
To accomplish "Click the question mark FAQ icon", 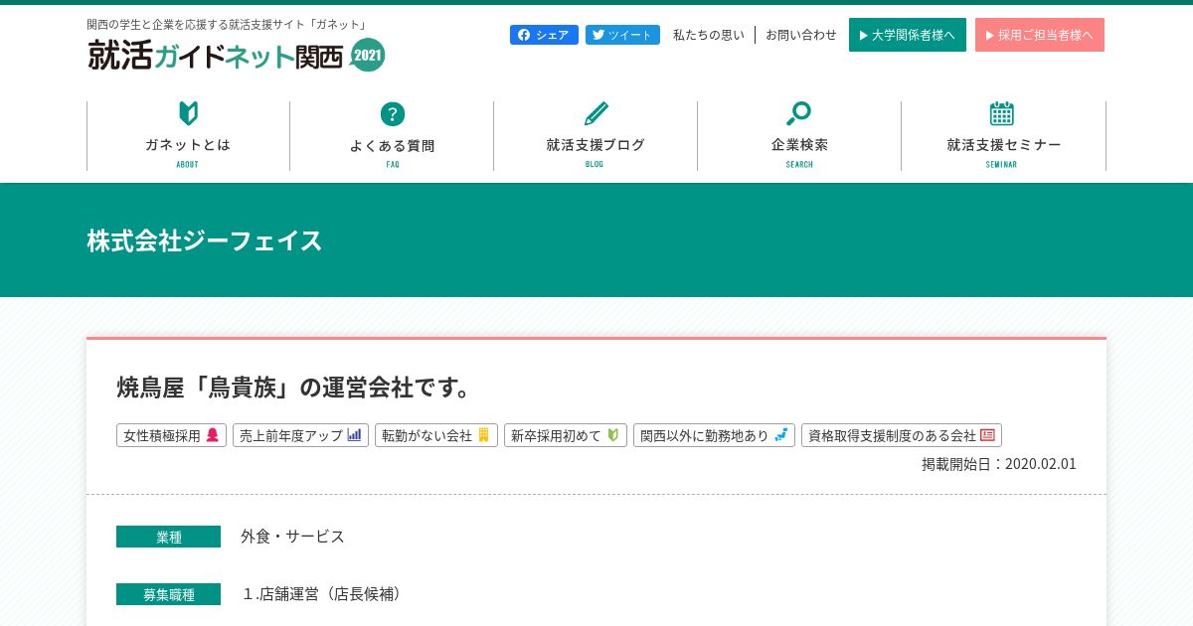I will point(393,114).
